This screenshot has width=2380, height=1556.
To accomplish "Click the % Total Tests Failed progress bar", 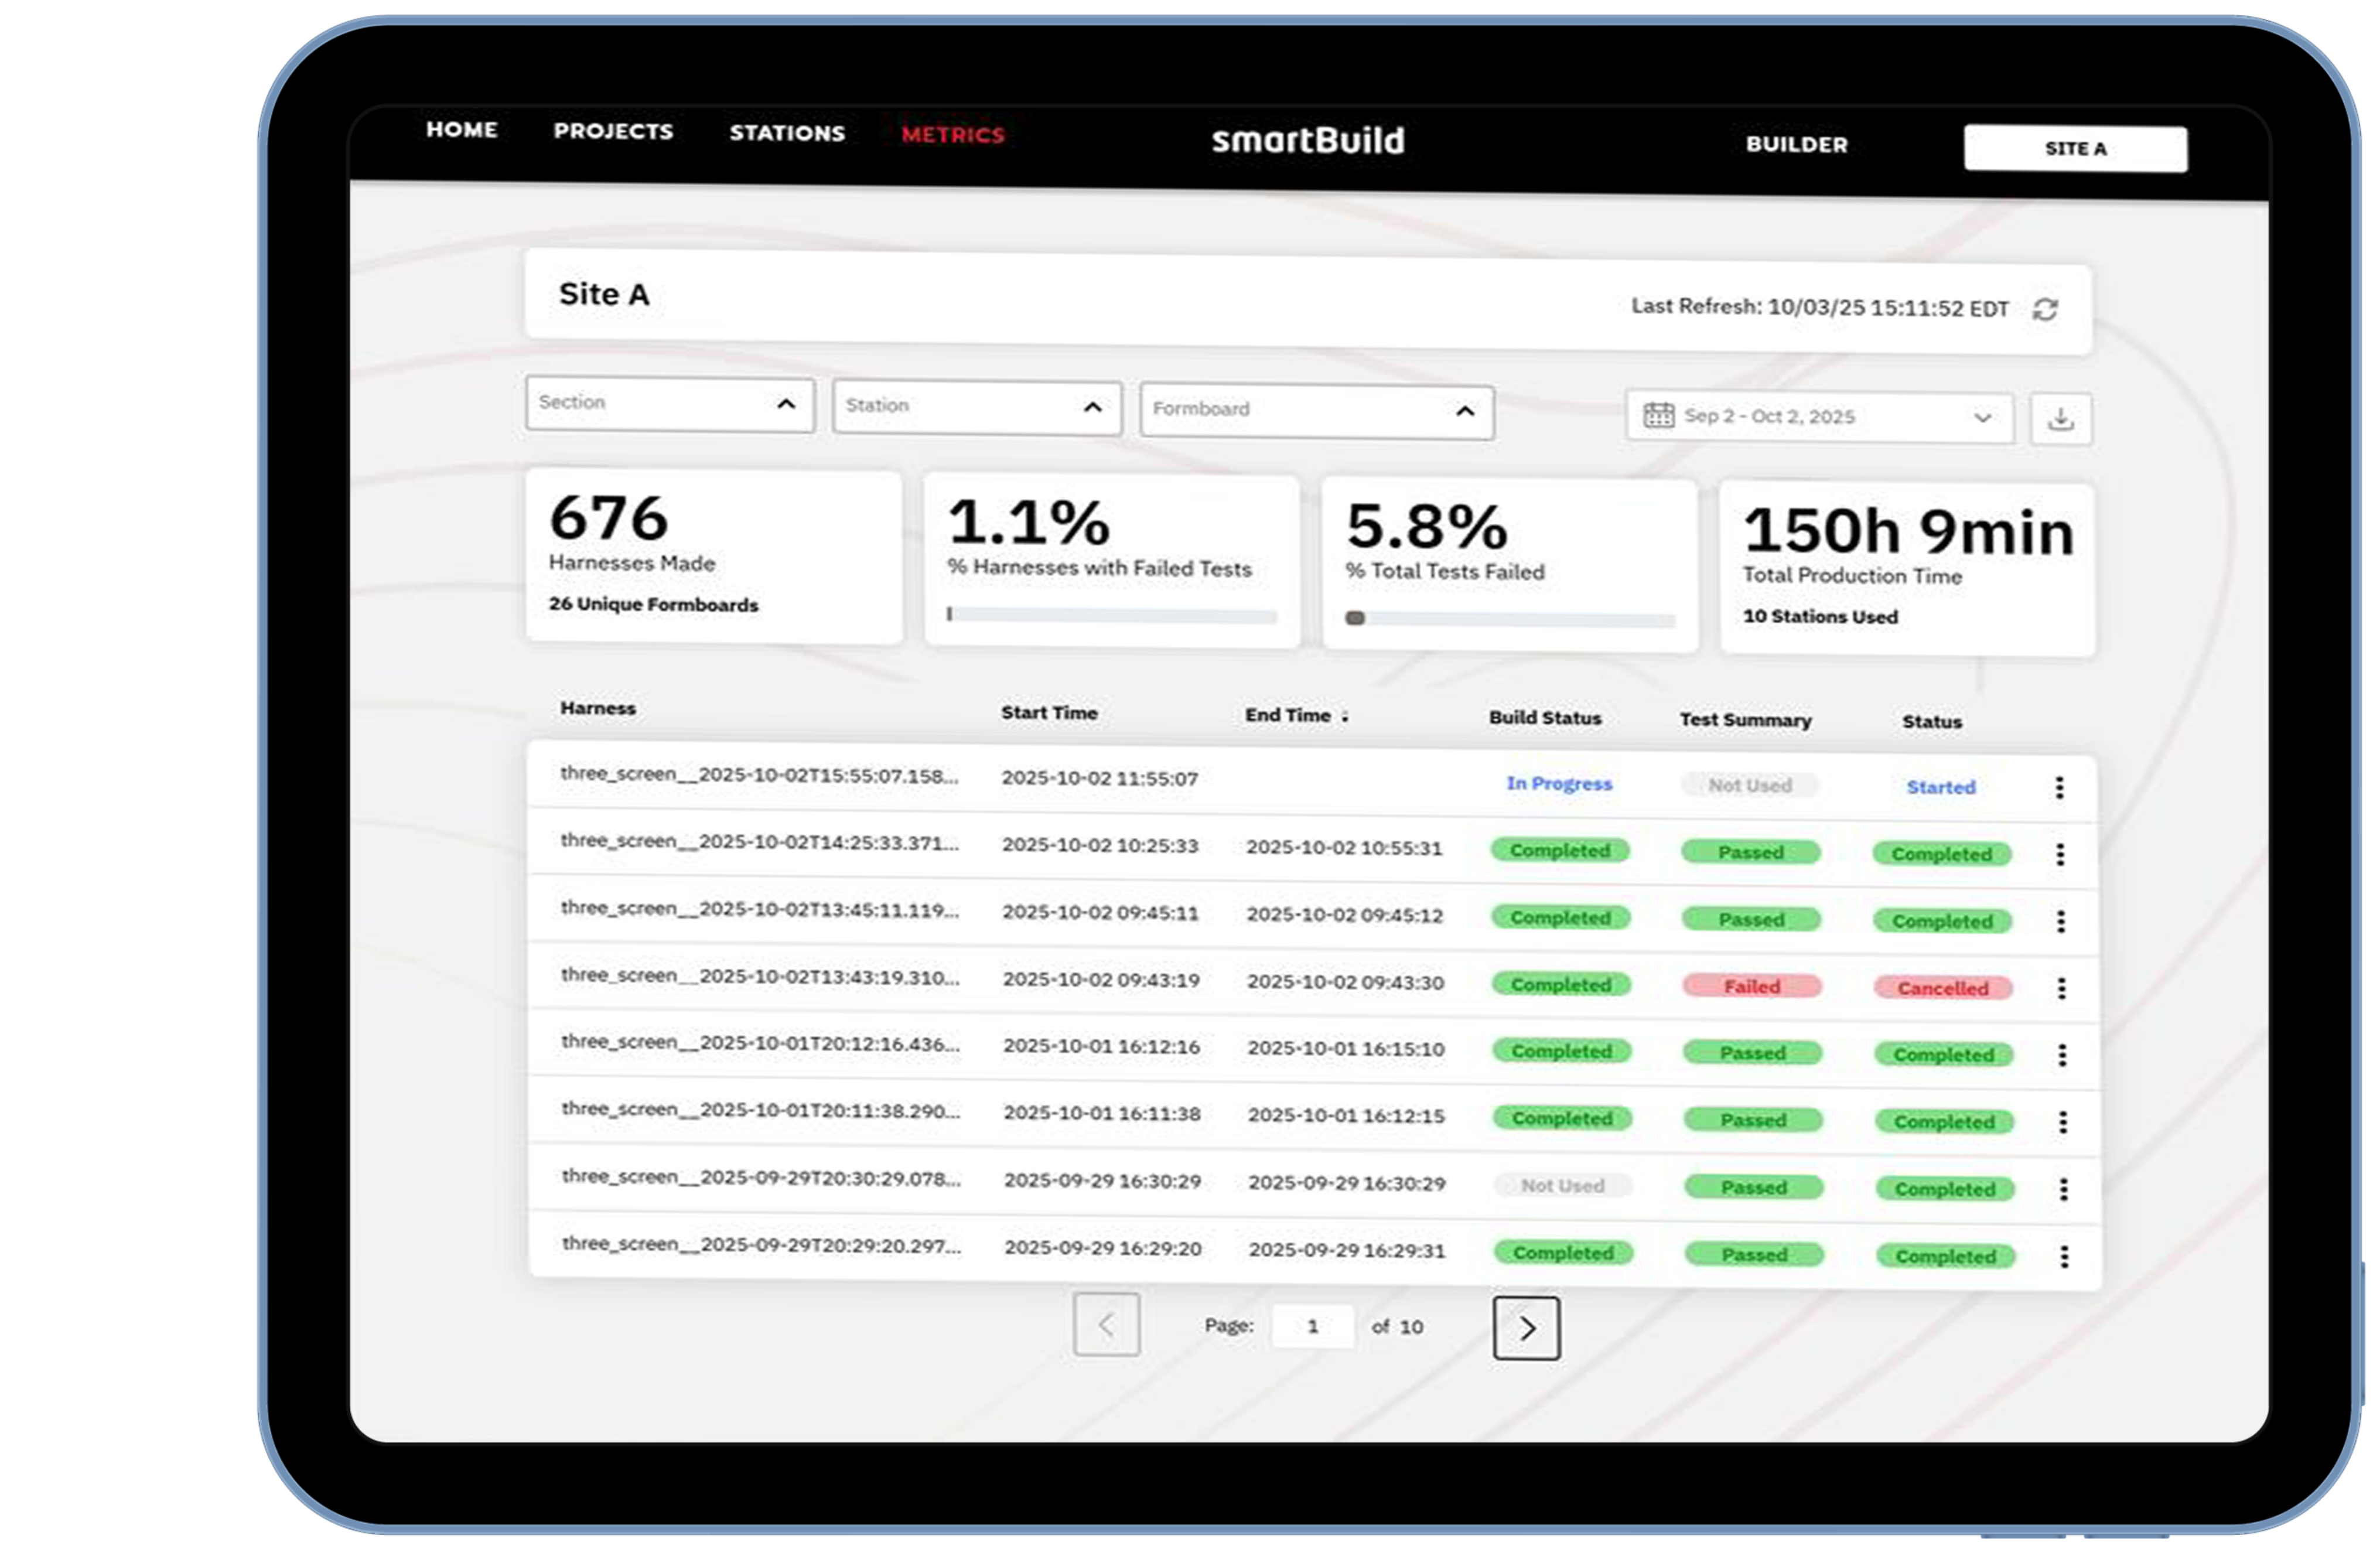I will click(x=1510, y=619).
